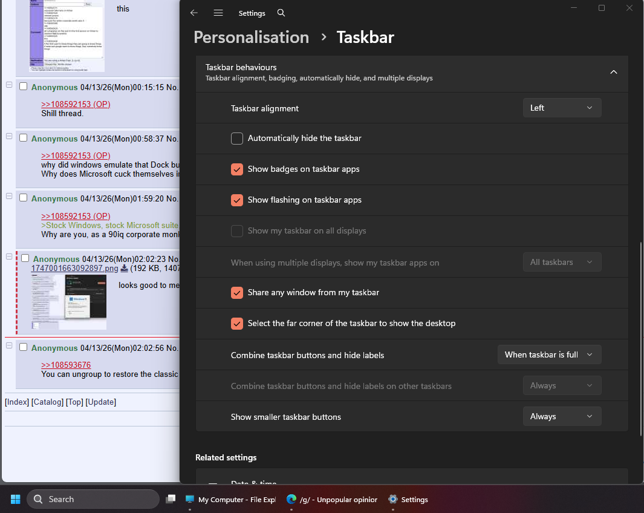Uncheck far corner show desktop option

(x=237, y=323)
